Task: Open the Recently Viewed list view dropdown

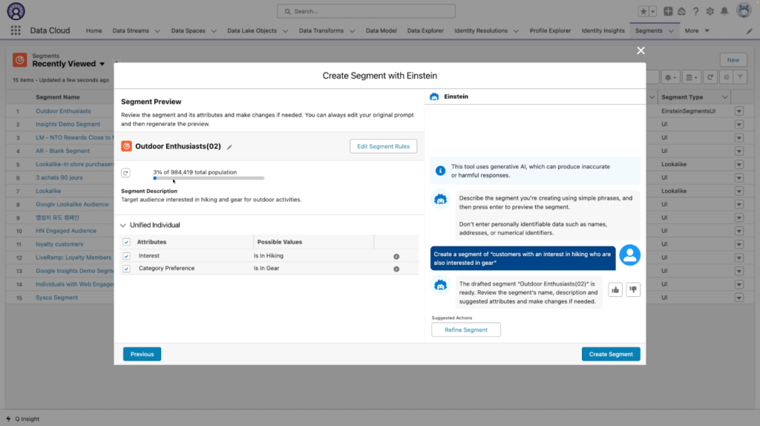Action: (102, 65)
